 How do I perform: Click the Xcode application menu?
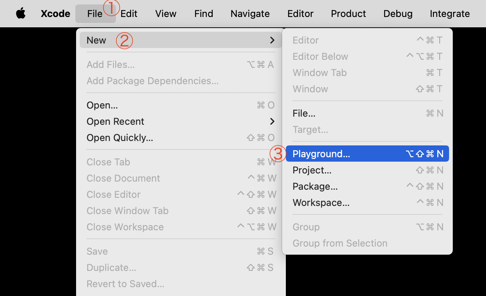(x=55, y=14)
